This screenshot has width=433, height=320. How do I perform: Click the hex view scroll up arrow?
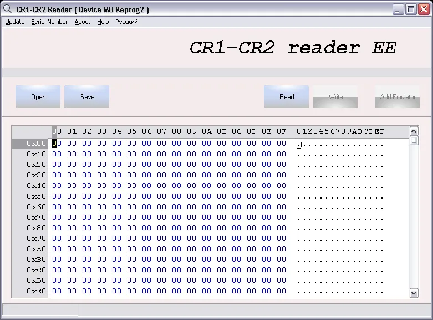tap(414, 131)
